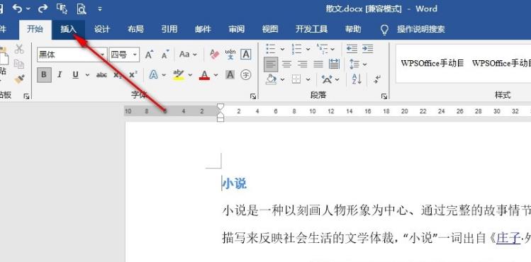Image resolution: width=531 pixels, height=262 pixels.
Task: Toggle center alignment button
Action: coord(286,64)
